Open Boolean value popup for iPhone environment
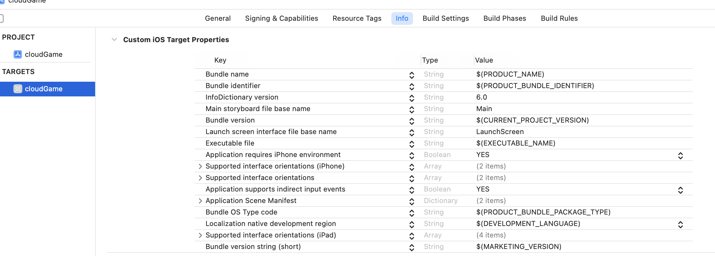 pos(680,155)
